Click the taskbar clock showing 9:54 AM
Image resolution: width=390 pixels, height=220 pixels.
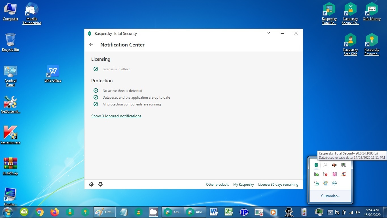[x=372, y=212]
